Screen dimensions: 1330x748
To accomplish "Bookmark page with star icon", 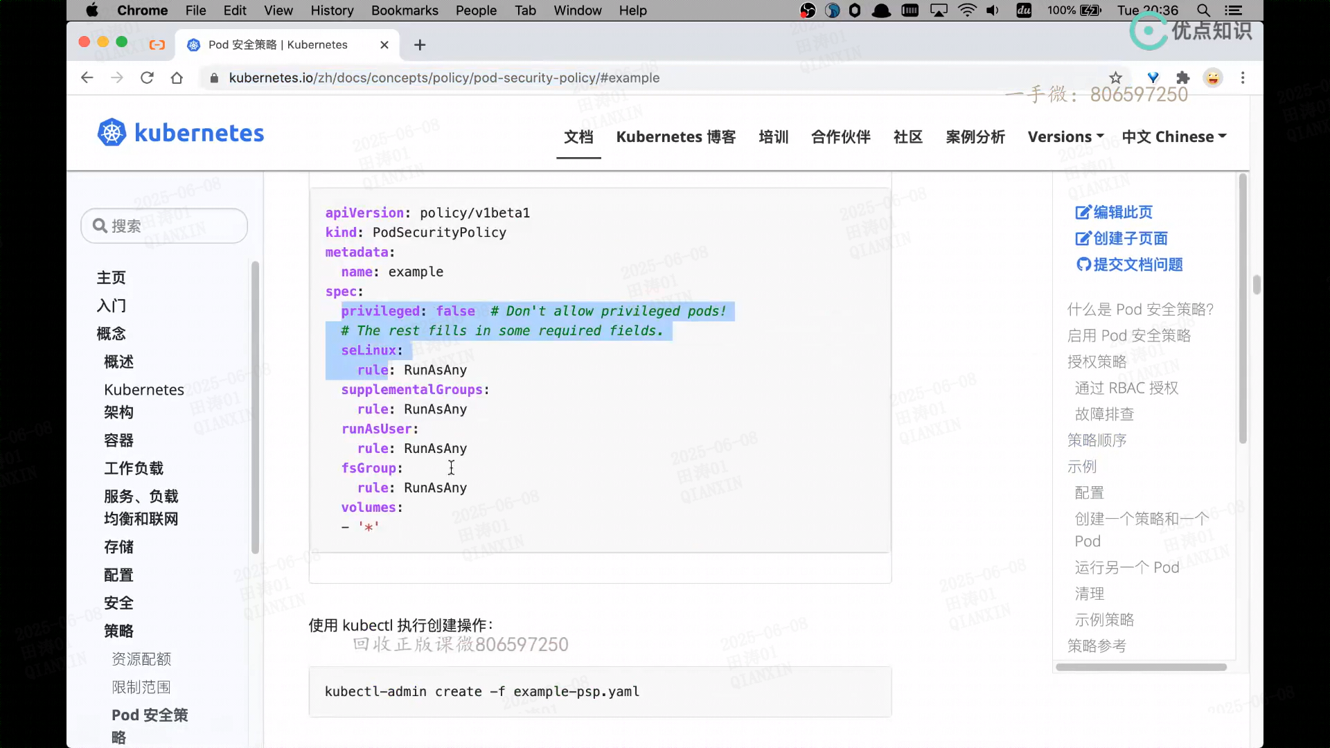I will pyautogui.click(x=1115, y=78).
